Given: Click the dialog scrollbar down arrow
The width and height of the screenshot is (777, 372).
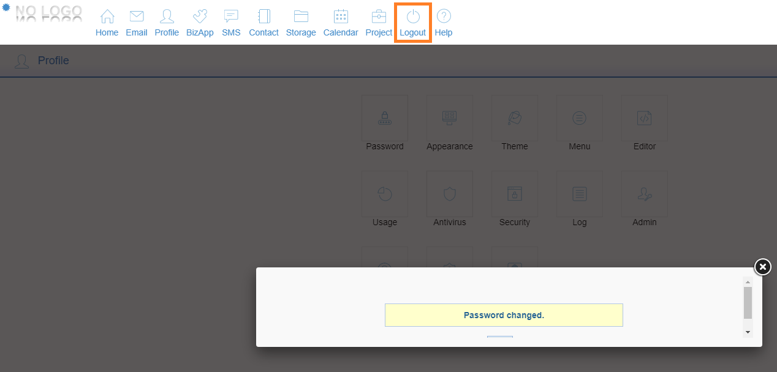Looking at the screenshot, I should (x=748, y=332).
